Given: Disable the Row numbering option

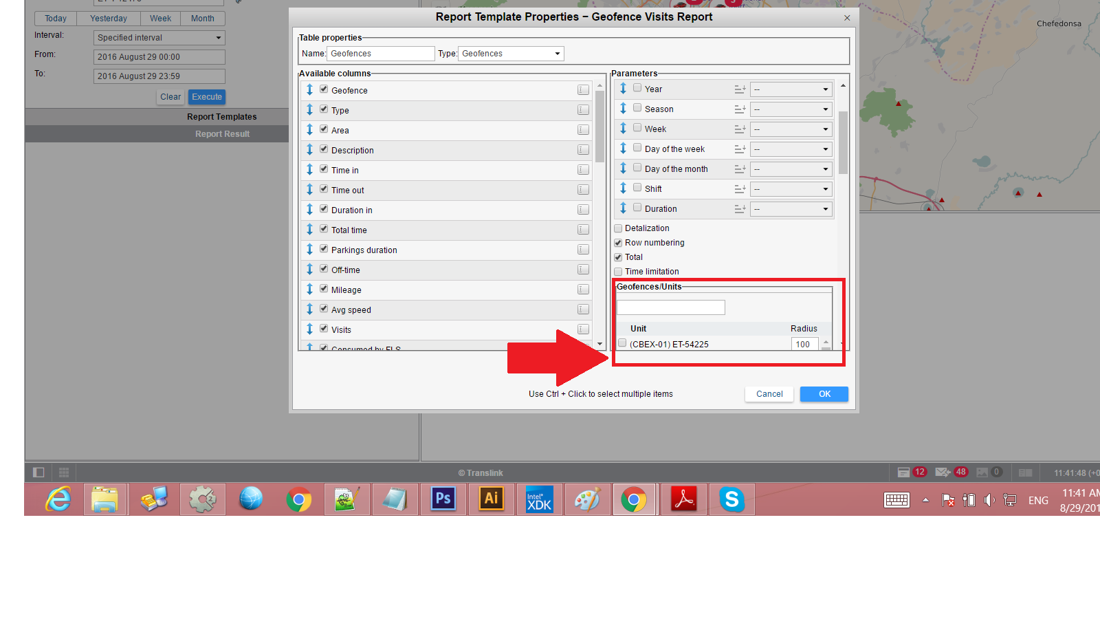Looking at the screenshot, I should pos(618,243).
